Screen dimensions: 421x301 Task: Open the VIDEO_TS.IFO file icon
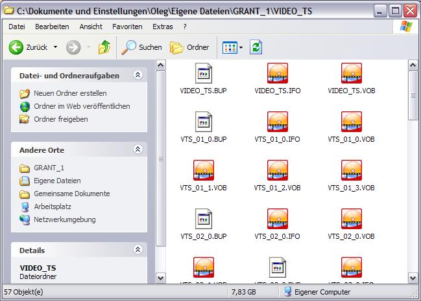pos(277,73)
